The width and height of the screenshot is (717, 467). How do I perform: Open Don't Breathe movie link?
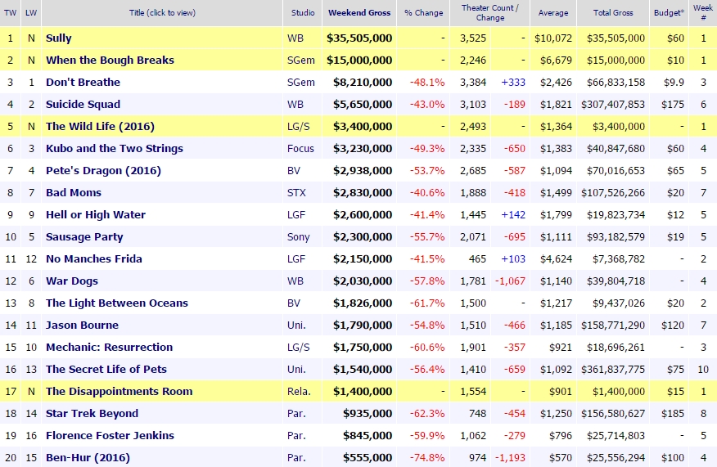pos(83,83)
